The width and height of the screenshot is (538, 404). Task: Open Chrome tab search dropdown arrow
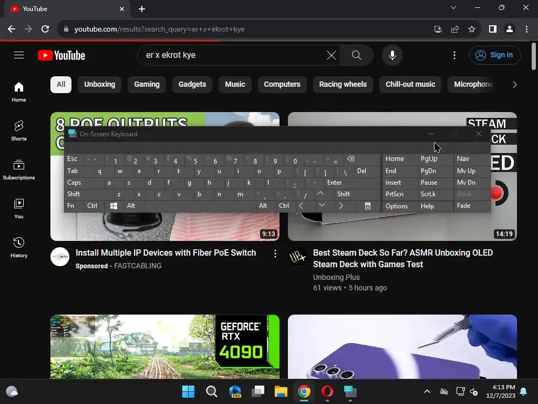tap(453, 7)
